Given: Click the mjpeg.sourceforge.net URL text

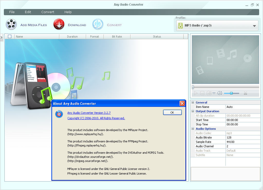Looking at the screenshot, I should [x=88, y=161].
